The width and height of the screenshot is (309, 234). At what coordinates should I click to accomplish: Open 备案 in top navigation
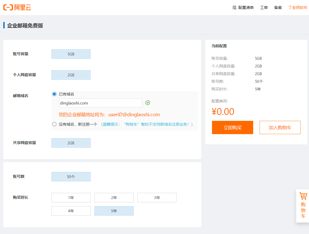[278, 8]
